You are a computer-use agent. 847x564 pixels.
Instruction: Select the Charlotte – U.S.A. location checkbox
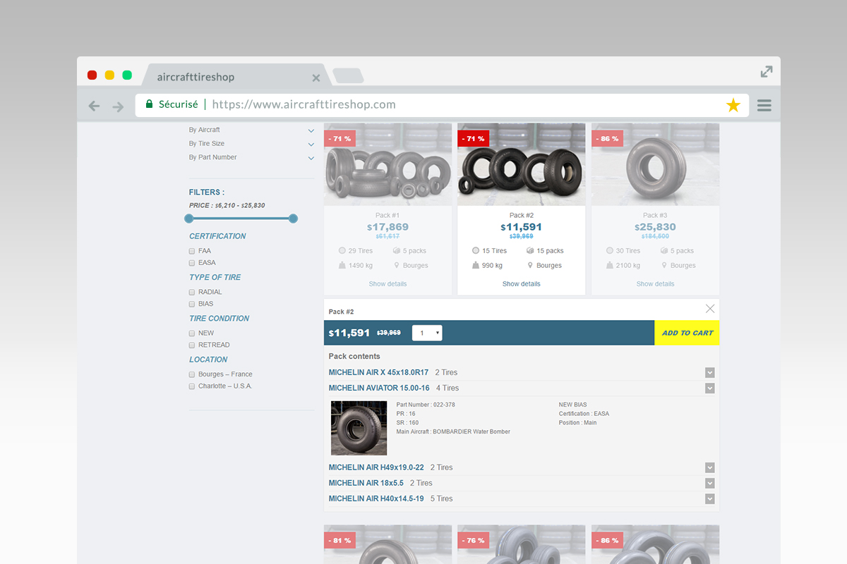coord(192,386)
